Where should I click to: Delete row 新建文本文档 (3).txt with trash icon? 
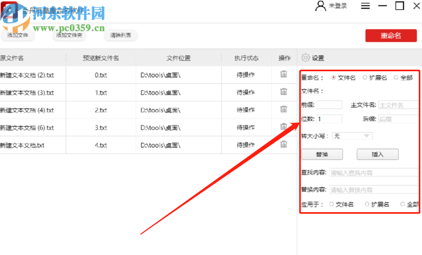pyautogui.click(x=284, y=92)
